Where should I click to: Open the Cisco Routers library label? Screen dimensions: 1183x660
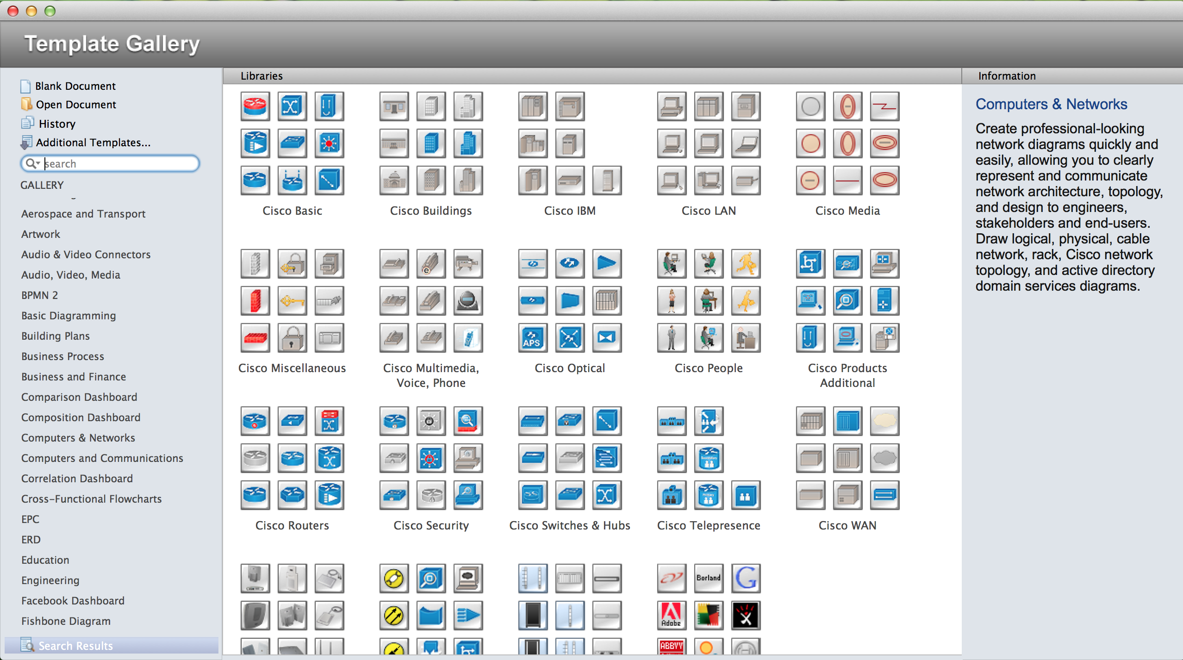pyautogui.click(x=292, y=525)
